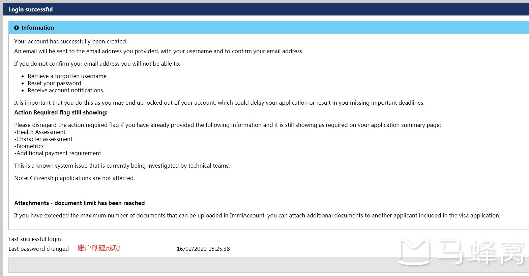Viewport: 529px width, 276px height.
Task: Click 'If you have exceeded the maximum number' paragraph
Action: (x=257, y=215)
